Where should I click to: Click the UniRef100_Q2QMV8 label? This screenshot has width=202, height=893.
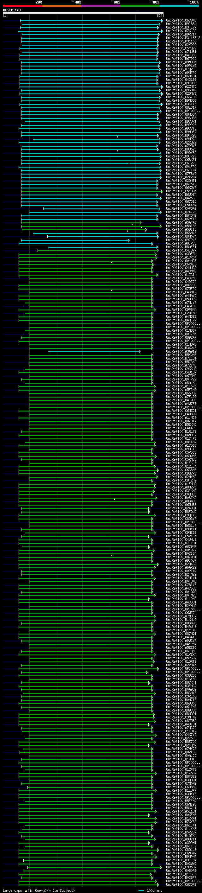(x=181, y=93)
